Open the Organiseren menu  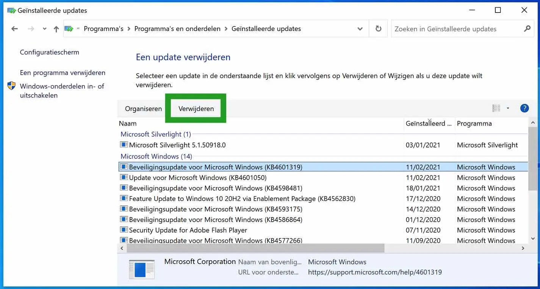click(143, 109)
